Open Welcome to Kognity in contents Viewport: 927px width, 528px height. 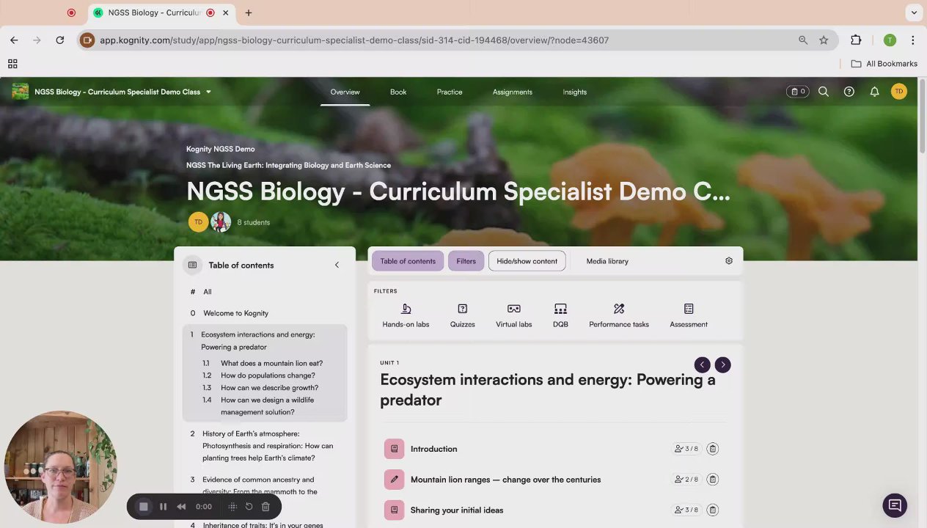(235, 313)
